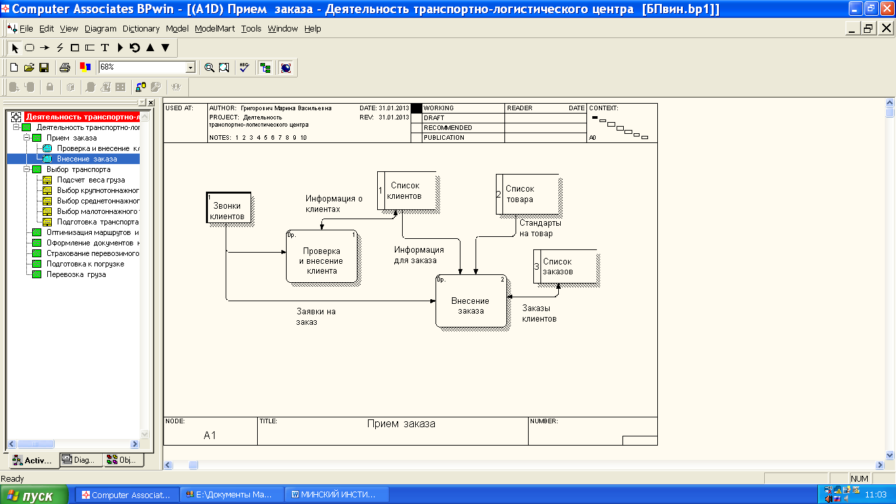
Task: Open the Model Explorer panel options dropdown
Action: (142, 103)
